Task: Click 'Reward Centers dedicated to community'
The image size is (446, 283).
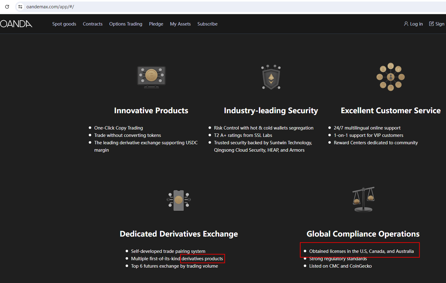Action: coord(376,143)
